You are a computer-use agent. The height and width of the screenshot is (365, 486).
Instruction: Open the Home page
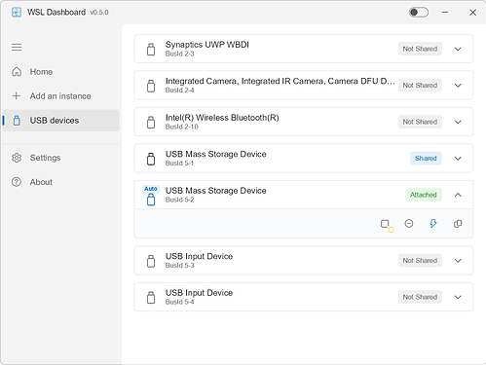click(60, 72)
